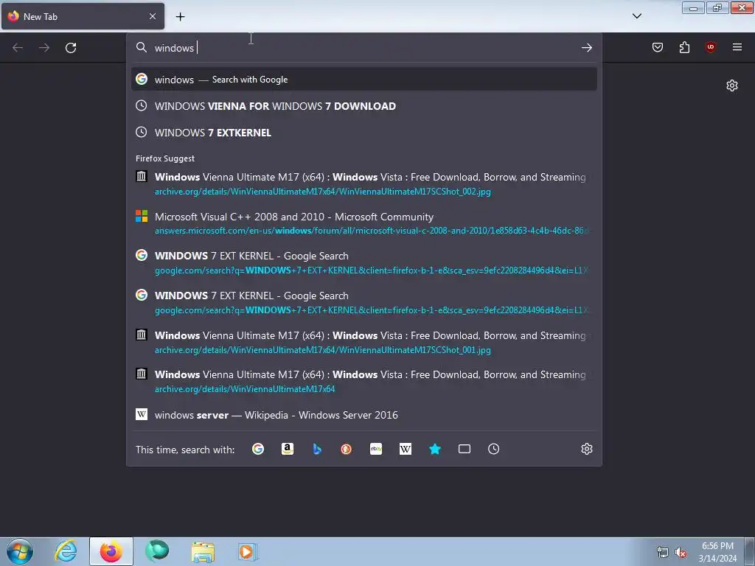
Task: Reload the current page
Action: pos(71,48)
